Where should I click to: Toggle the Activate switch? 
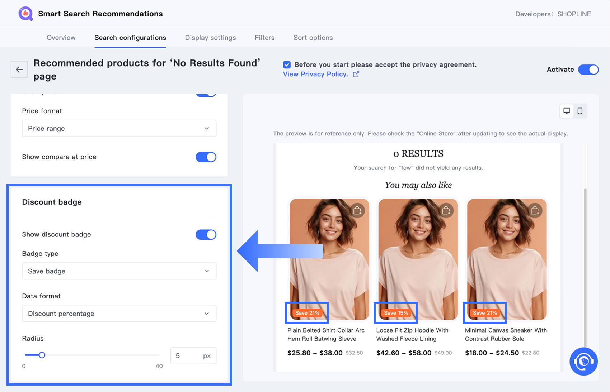click(588, 70)
